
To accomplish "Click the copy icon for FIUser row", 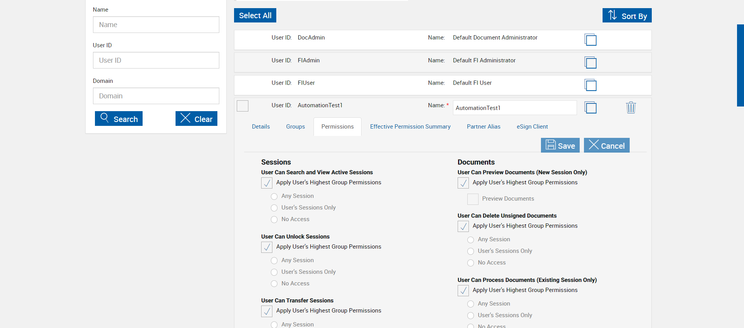I will (590, 85).
